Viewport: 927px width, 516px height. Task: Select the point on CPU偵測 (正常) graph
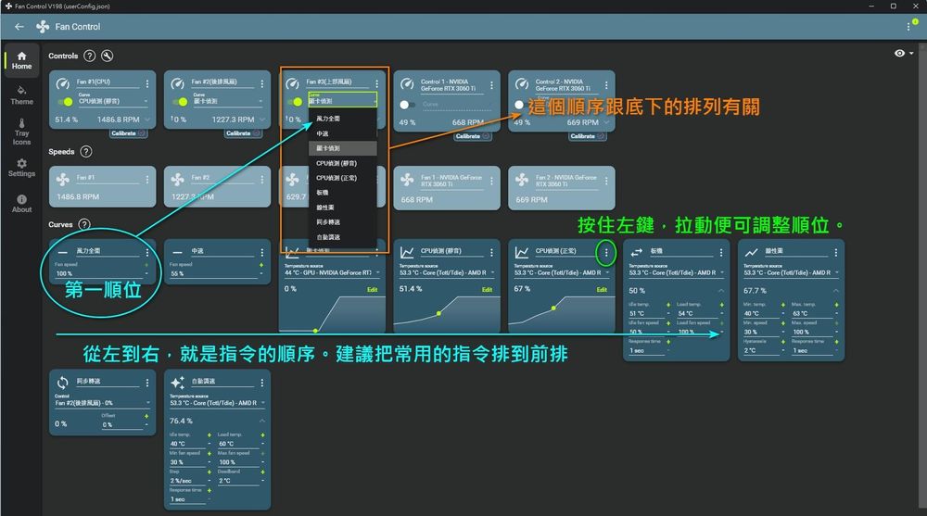[553, 308]
